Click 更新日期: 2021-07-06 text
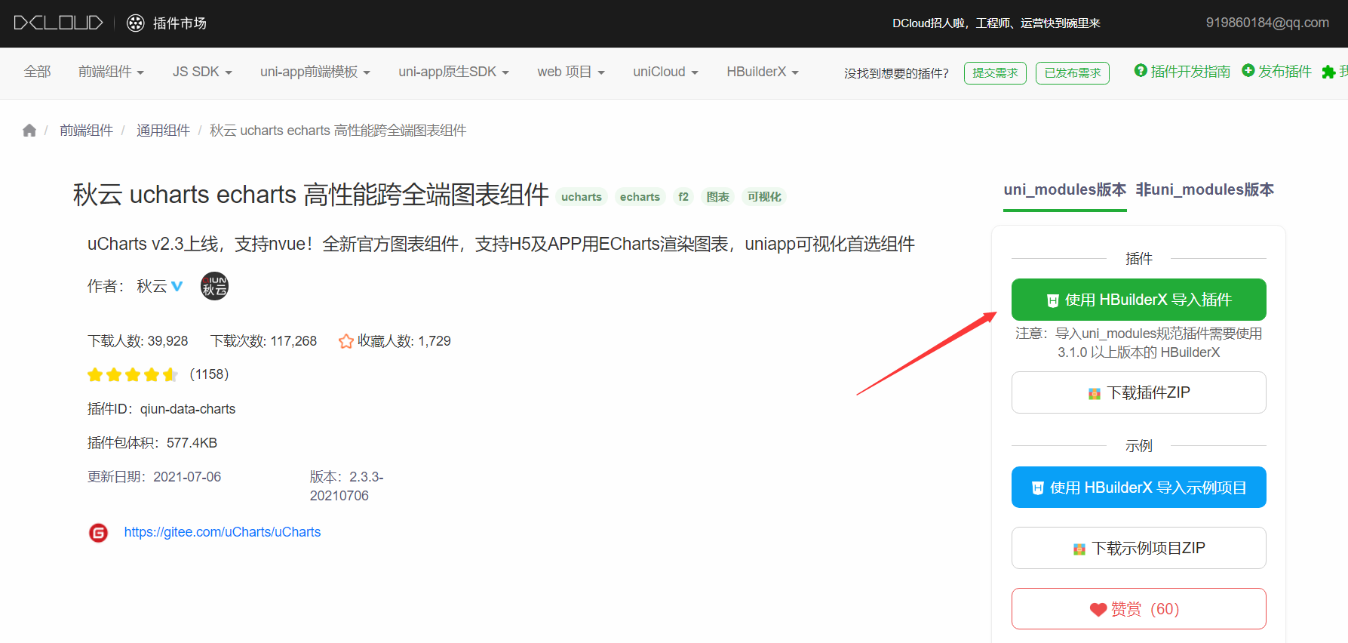This screenshot has width=1348, height=643. coord(155,477)
